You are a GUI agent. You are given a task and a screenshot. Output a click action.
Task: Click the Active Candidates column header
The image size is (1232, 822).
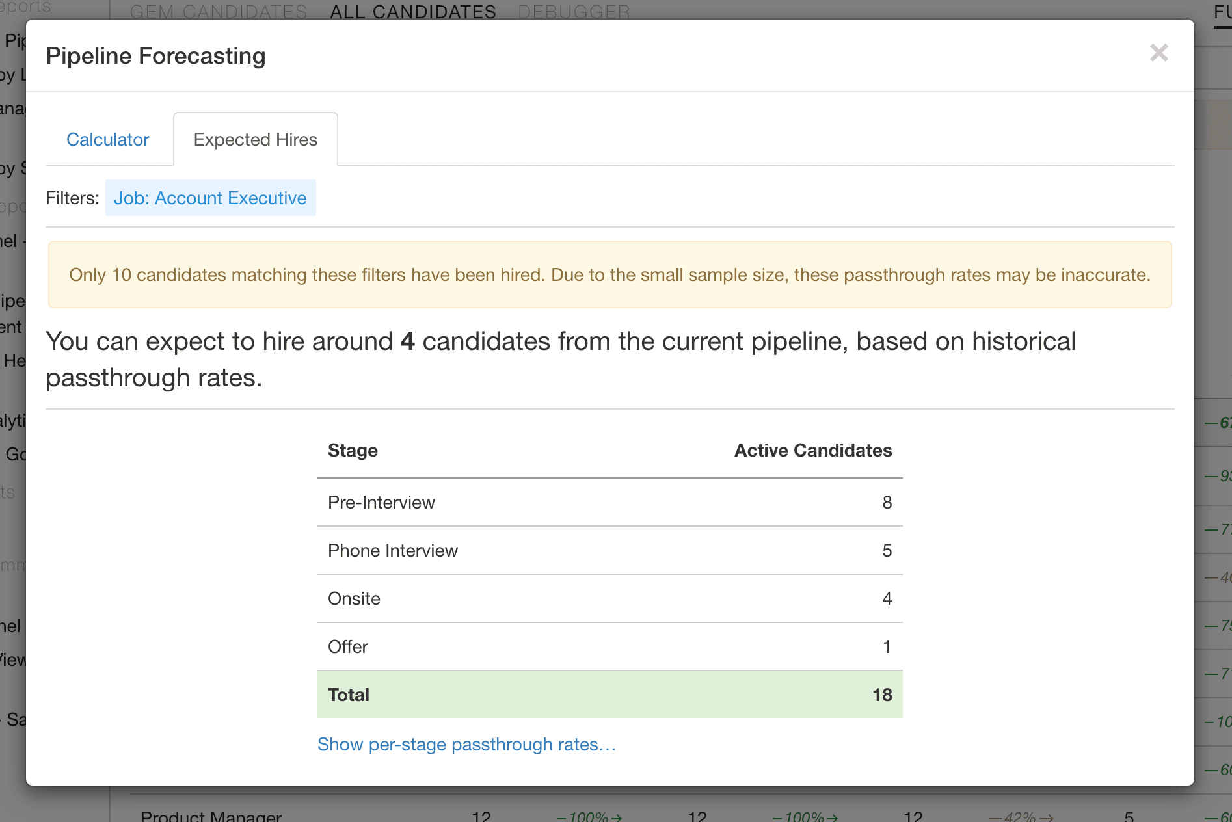tap(812, 451)
